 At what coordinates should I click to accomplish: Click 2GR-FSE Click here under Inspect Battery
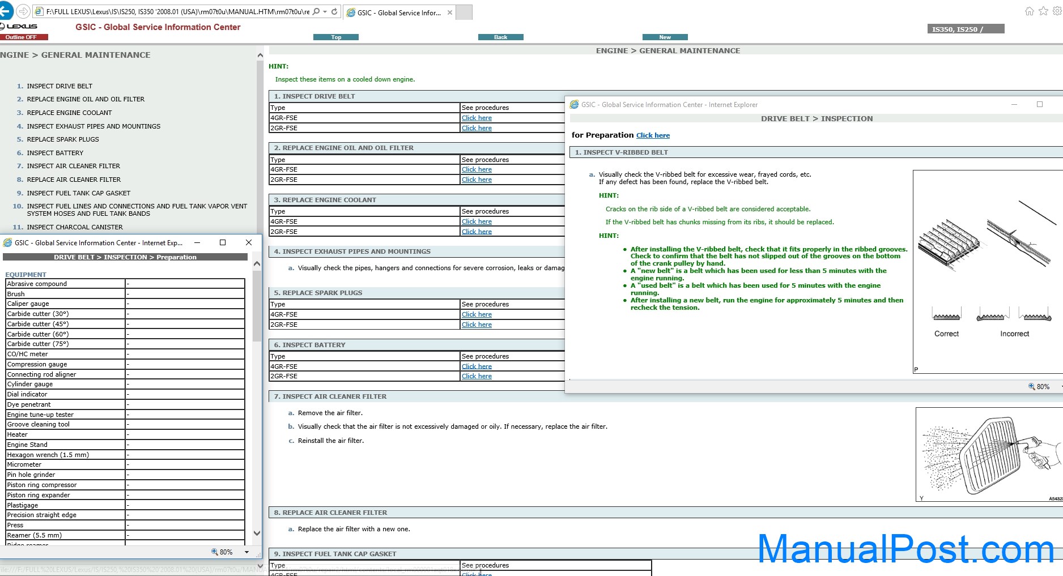coord(477,376)
